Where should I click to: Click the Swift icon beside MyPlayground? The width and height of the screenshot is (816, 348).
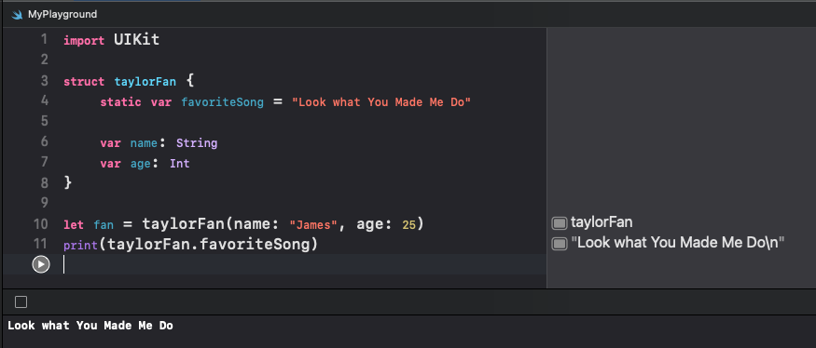[x=17, y=15]
